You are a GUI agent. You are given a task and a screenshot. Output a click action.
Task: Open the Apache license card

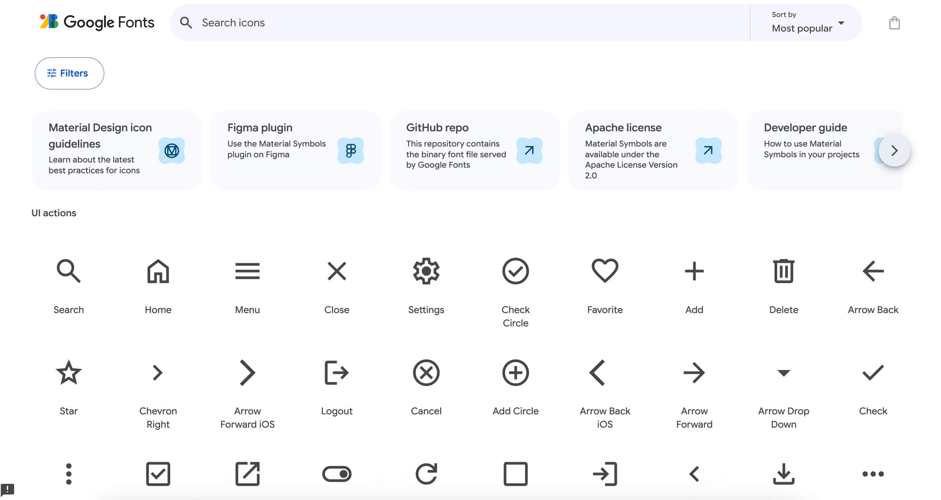(x=653, y=151)
